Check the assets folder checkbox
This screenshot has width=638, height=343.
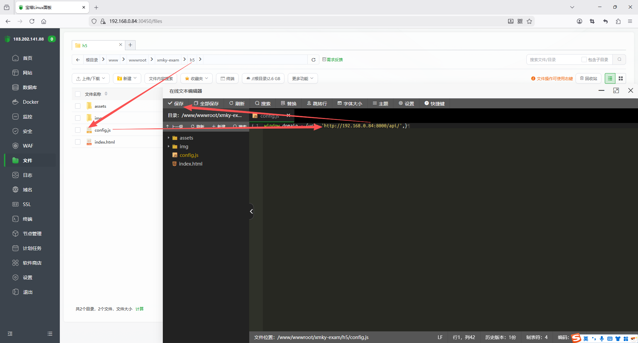coord(78,106)
